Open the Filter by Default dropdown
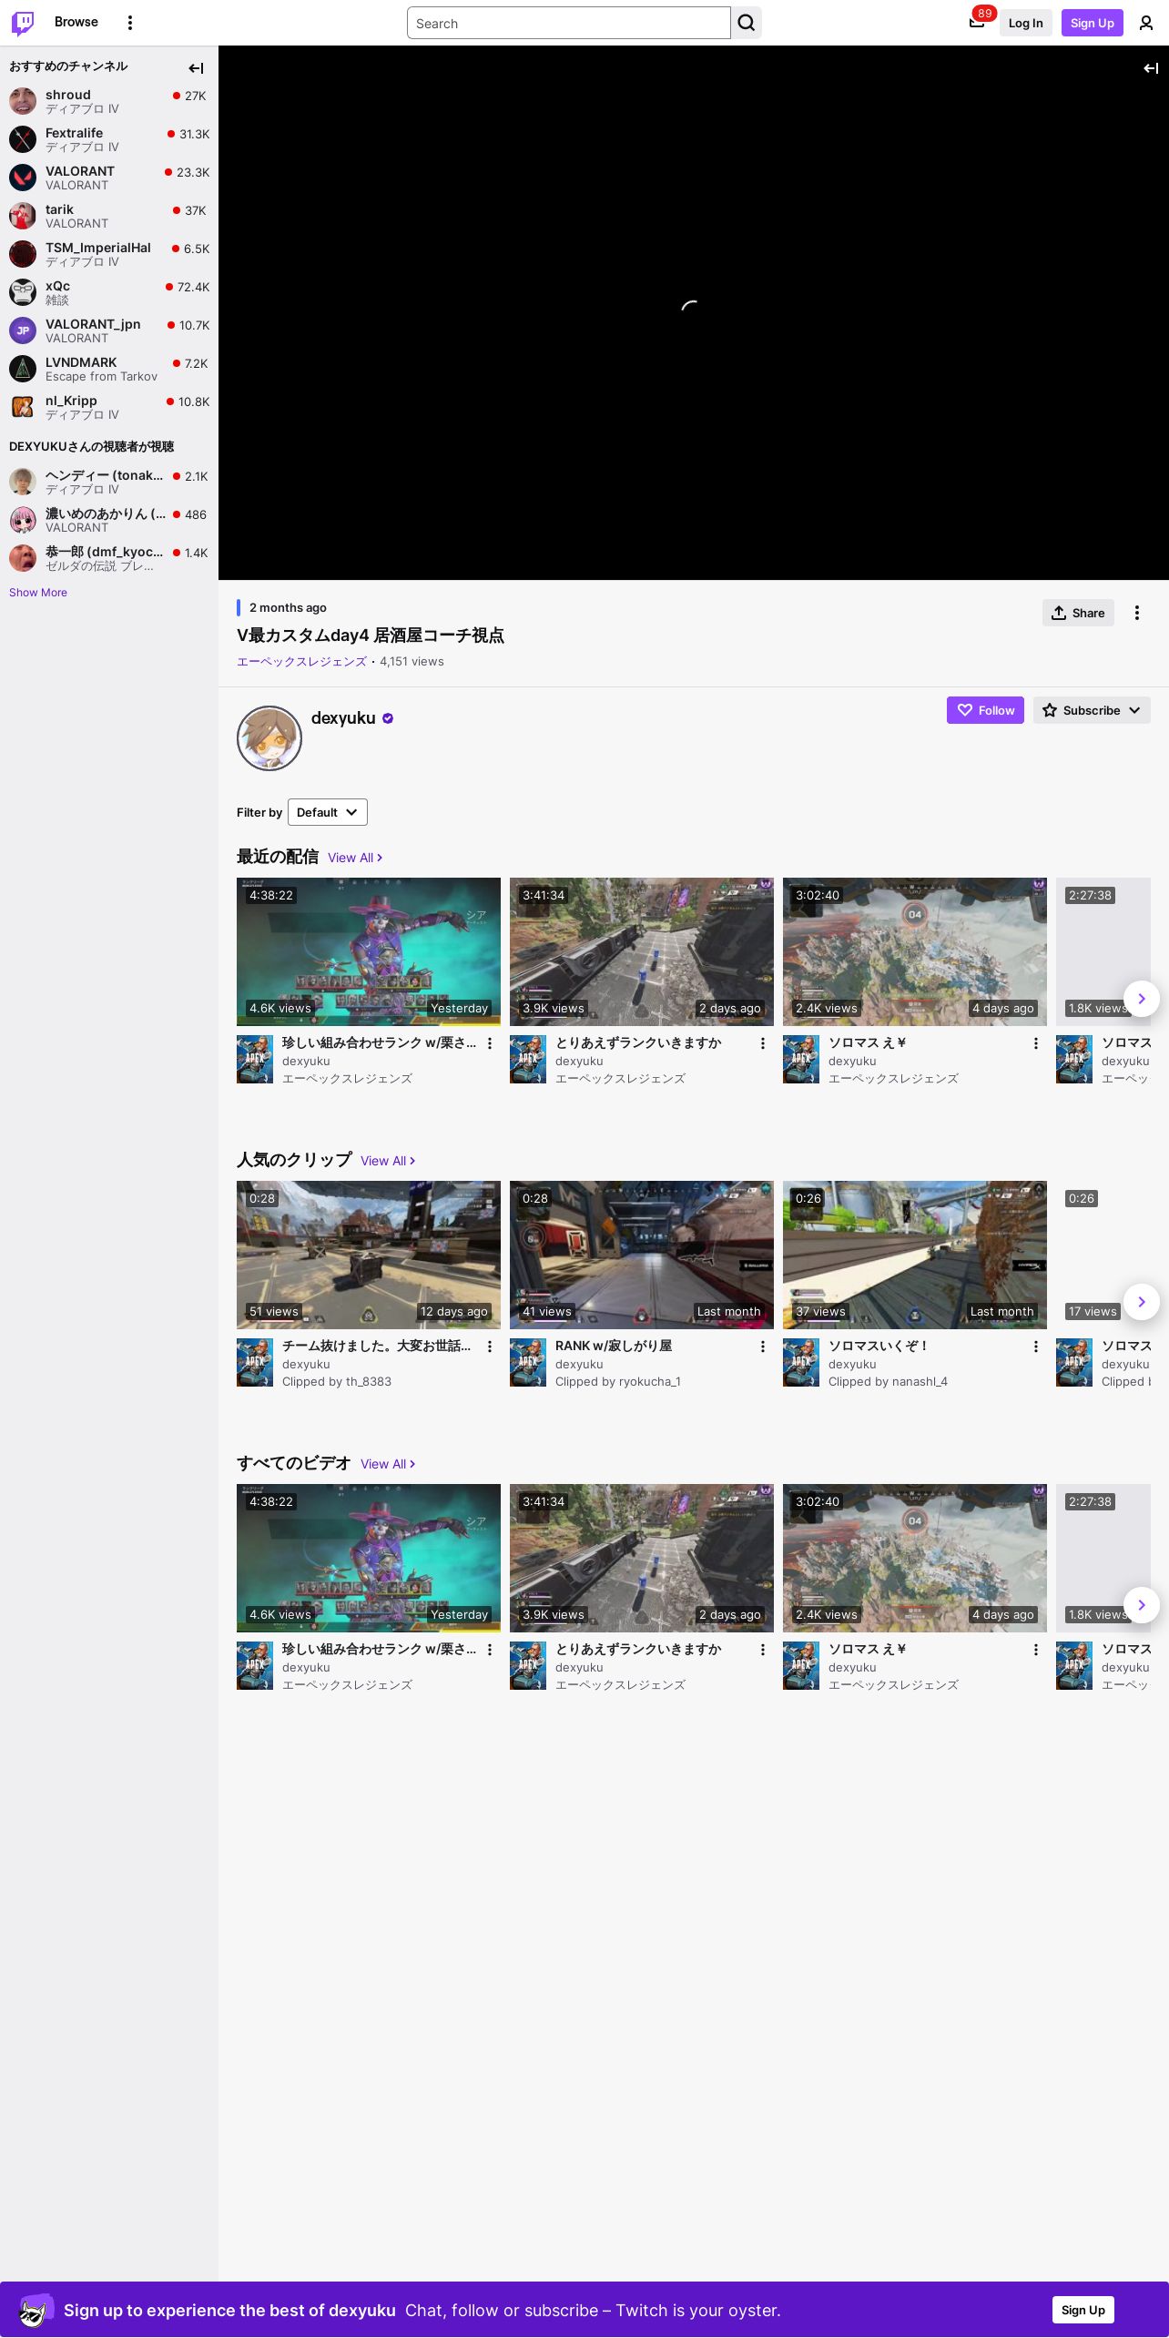Image resolution: width=1169 pixels, height=2338 pixels. [x=328, y=812]
